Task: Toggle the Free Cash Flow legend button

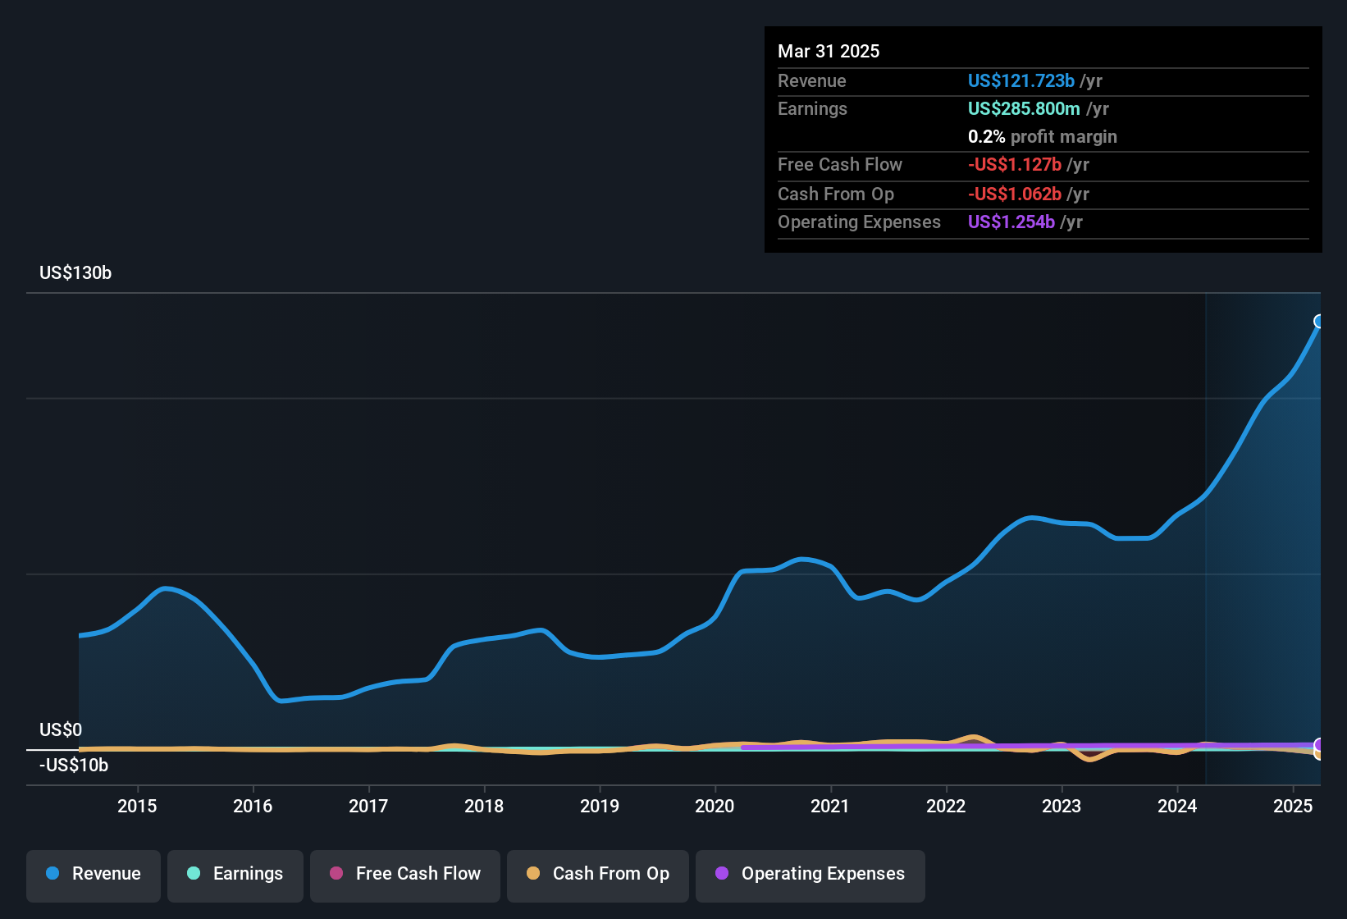Action: pos(405,875)
